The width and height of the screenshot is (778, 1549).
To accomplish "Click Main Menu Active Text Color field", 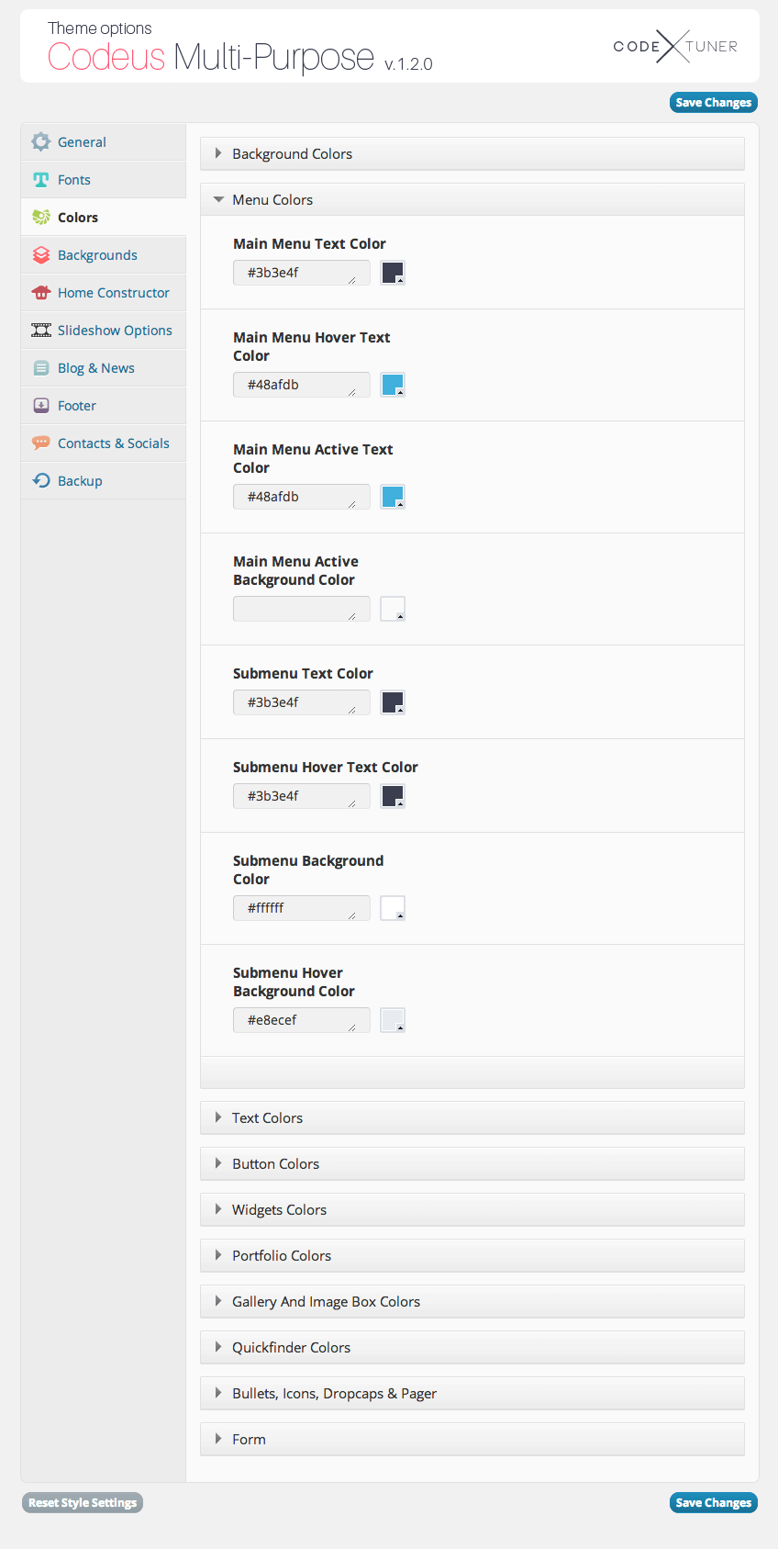I will pyautogui.click(x=302, y=497).
